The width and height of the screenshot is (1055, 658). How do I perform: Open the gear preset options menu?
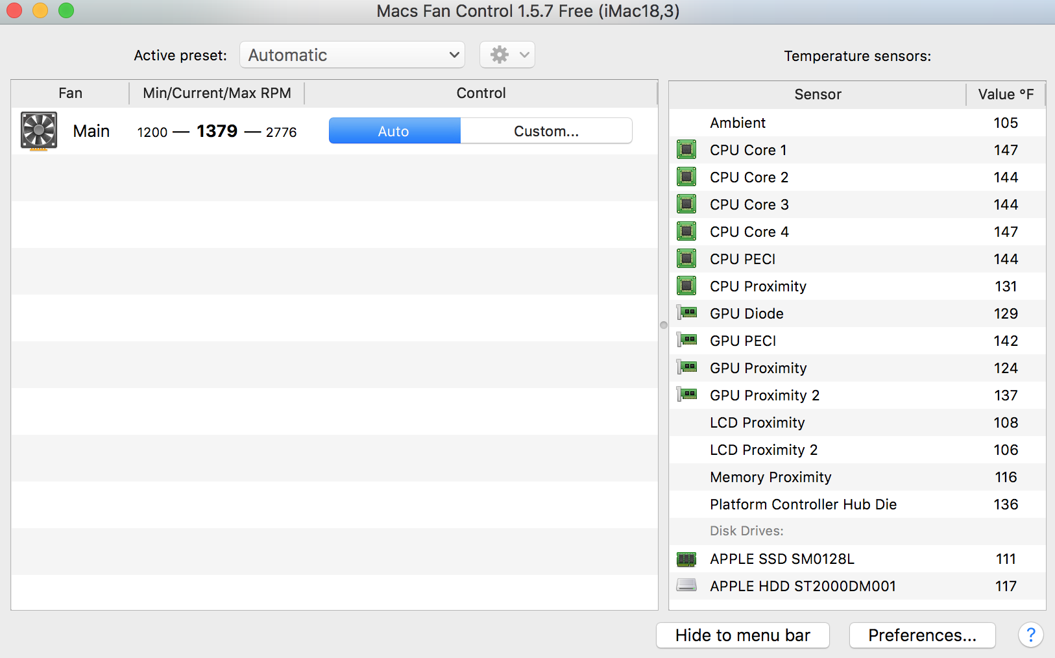(507, 55)
